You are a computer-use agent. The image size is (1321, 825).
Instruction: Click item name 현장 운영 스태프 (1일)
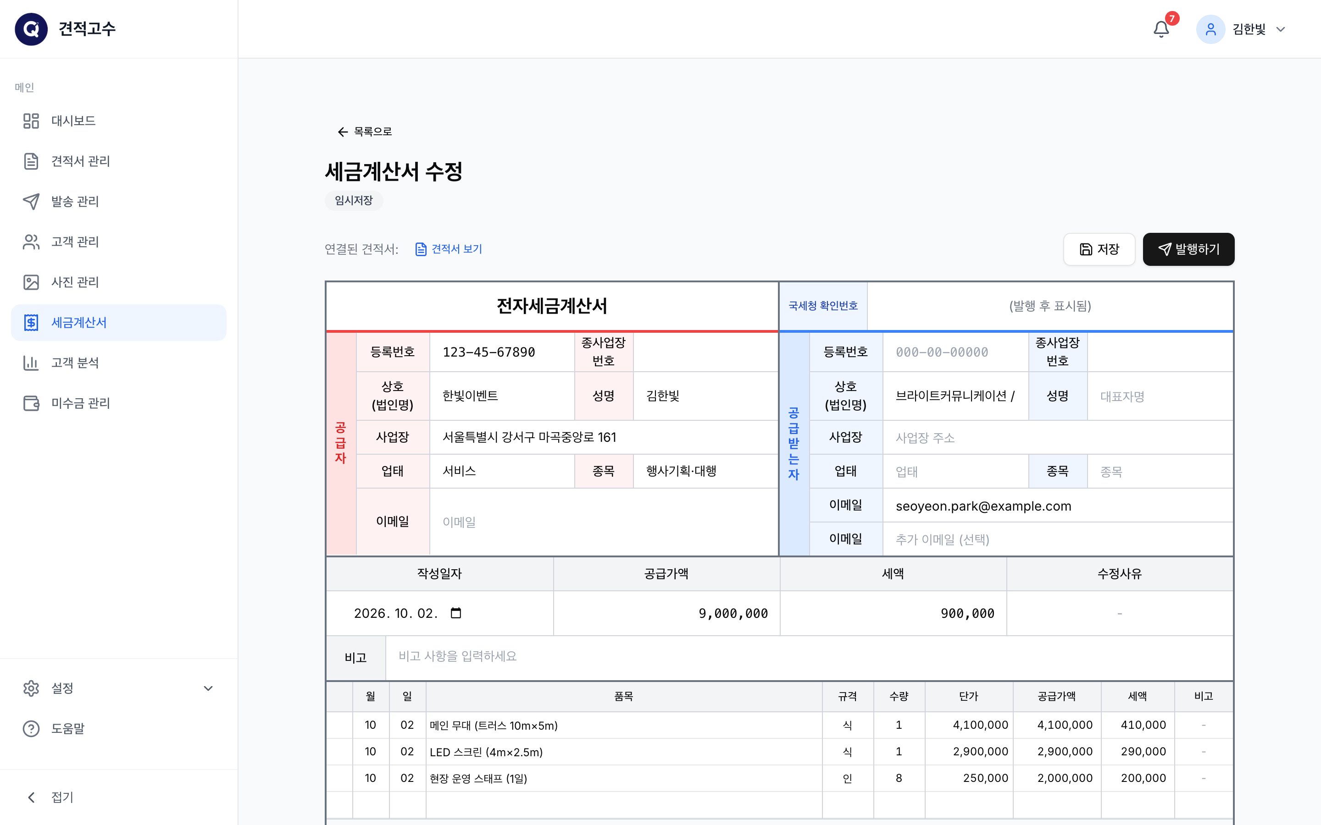[x=478, y=778]
